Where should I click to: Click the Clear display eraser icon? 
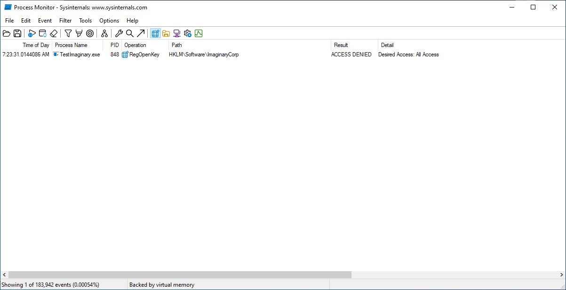coord(54,33)
